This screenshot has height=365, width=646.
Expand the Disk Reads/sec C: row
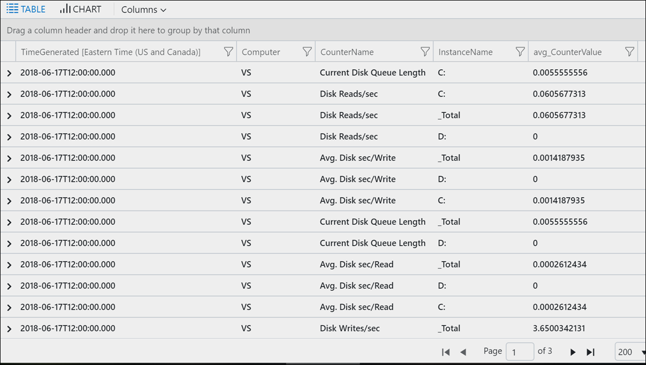pyautogui.click(x=9, y=94)
